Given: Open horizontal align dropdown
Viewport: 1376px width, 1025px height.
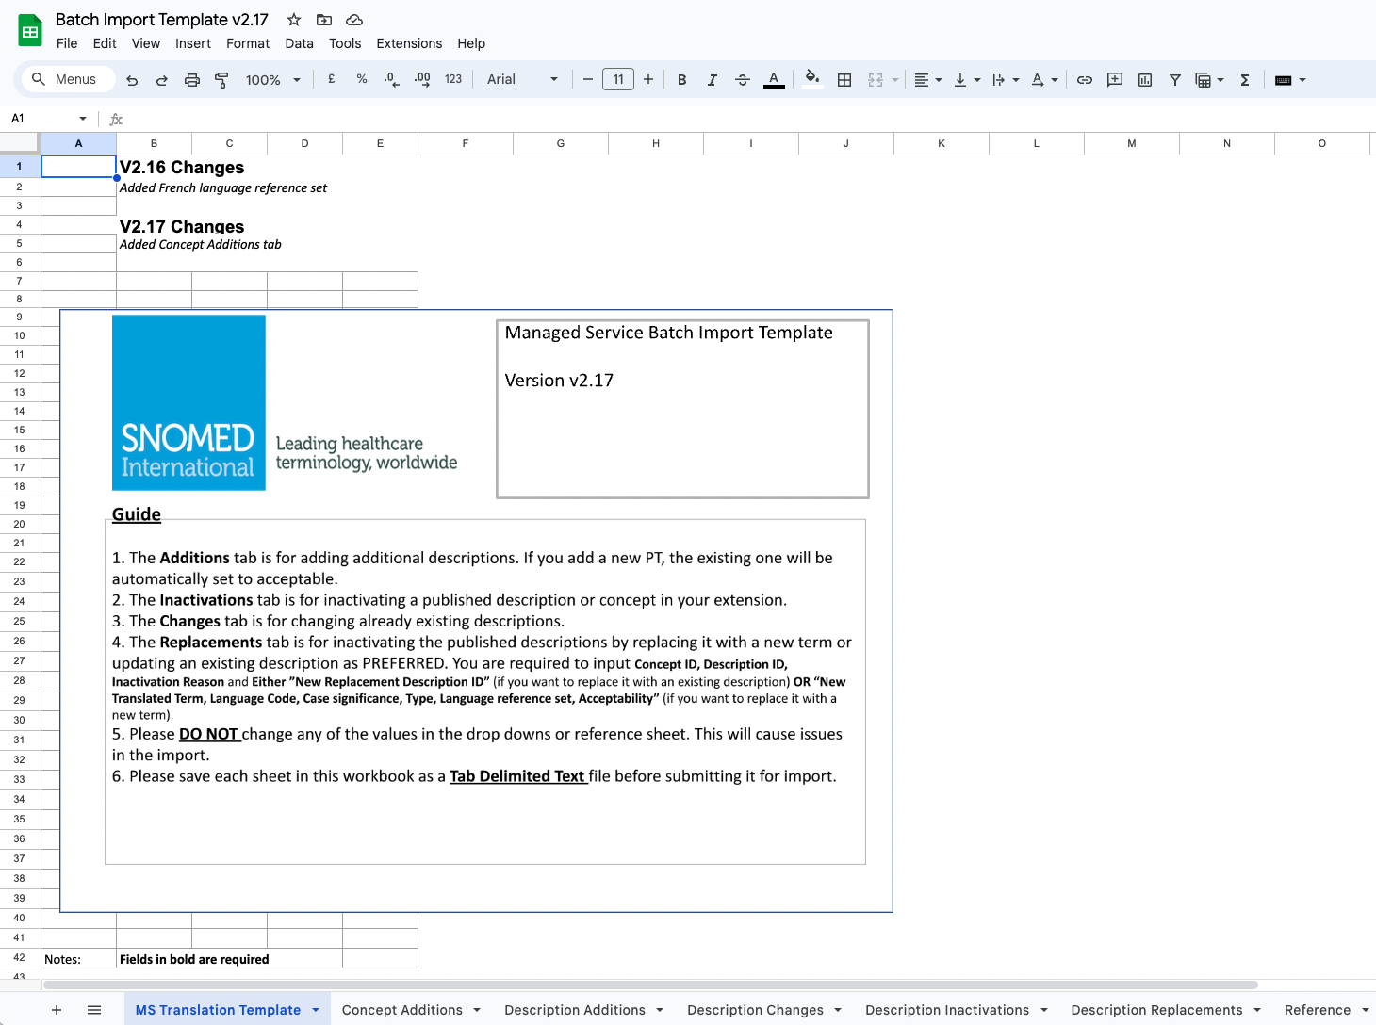Looking at the screenshot, I should [x=928, y=80].
